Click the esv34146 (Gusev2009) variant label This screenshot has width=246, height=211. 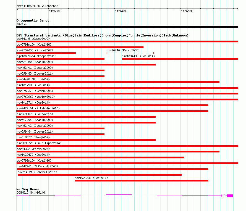pyautogui.click(x=33, y=39)
